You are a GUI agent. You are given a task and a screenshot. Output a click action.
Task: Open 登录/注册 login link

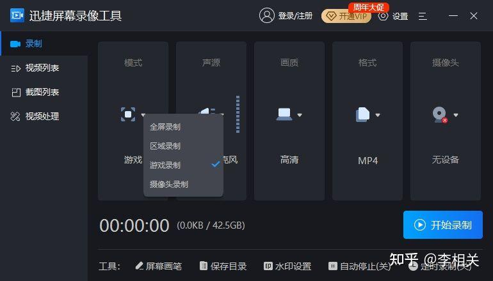295,16
